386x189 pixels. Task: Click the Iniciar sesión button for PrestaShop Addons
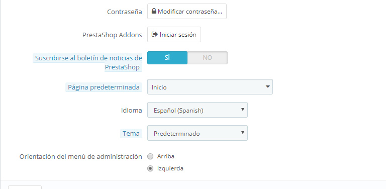[x=174, y=35]
